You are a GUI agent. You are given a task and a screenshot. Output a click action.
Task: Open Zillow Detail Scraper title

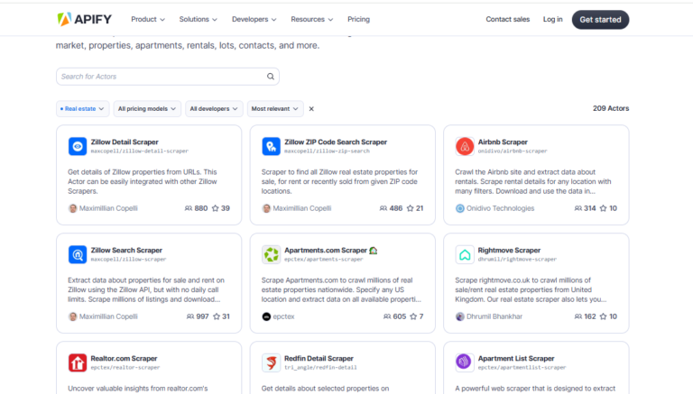125,142
